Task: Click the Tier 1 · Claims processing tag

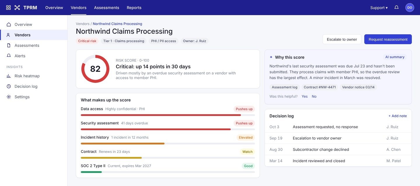Action: (x=124, y=41)
